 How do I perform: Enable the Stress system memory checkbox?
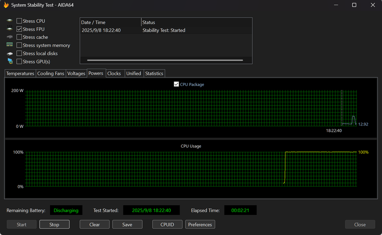click(19, 45)
